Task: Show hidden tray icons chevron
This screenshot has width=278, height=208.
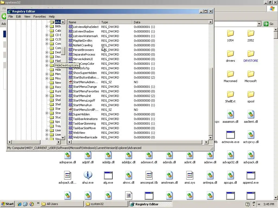Action: [x=259, y=204]
